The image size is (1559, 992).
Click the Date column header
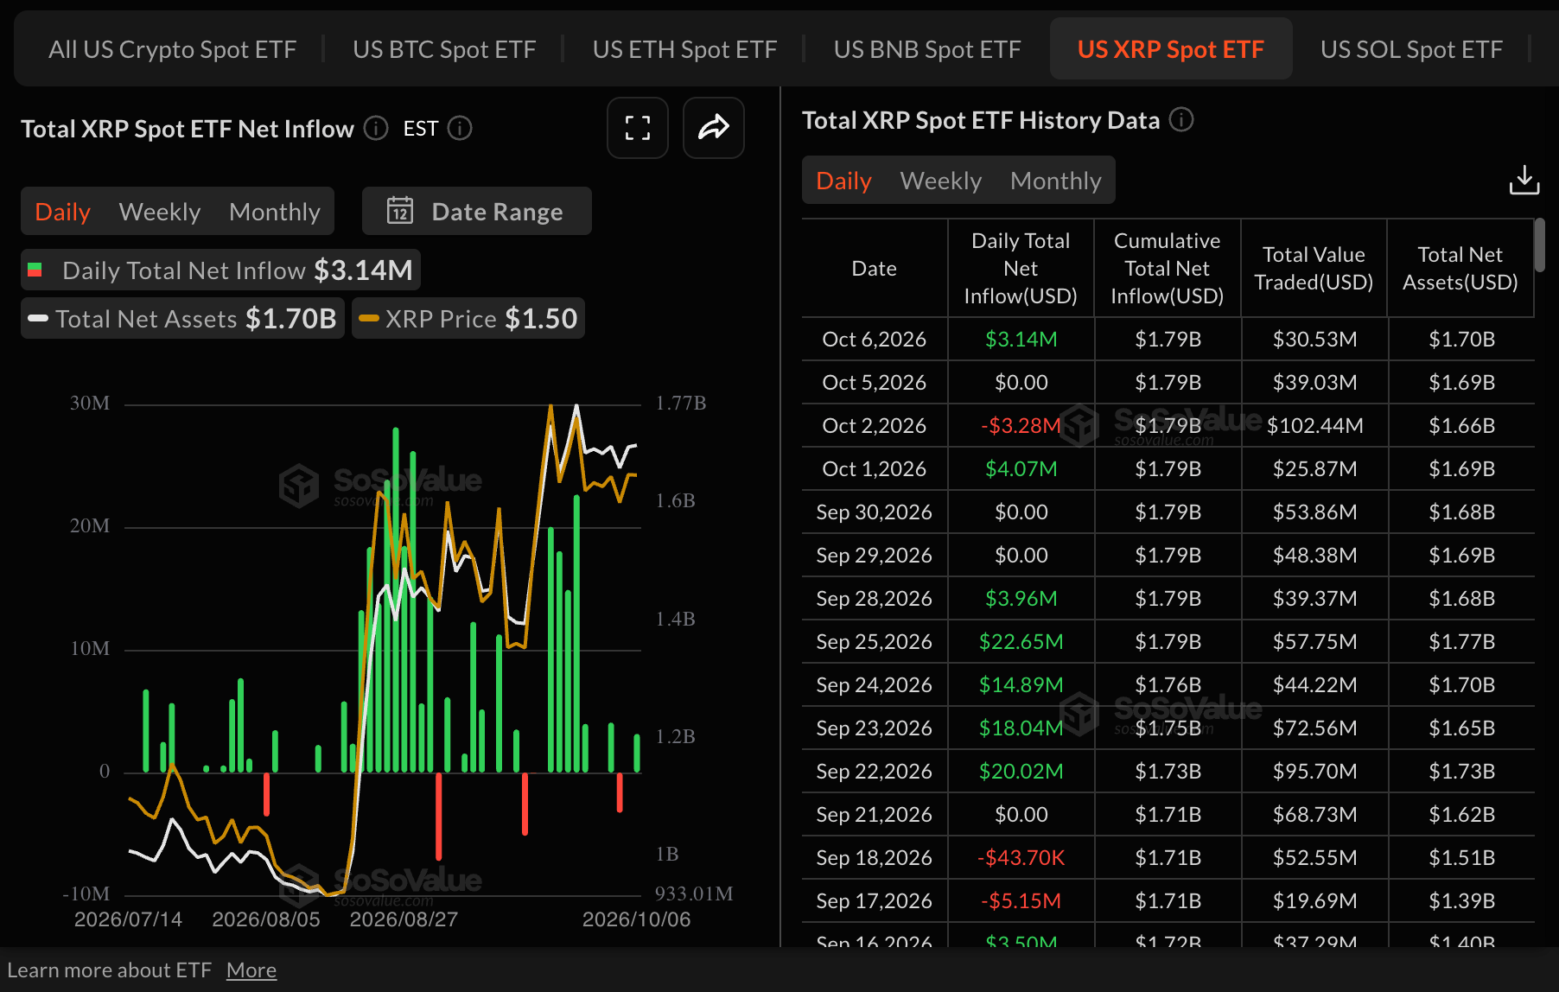click(875, 269)
